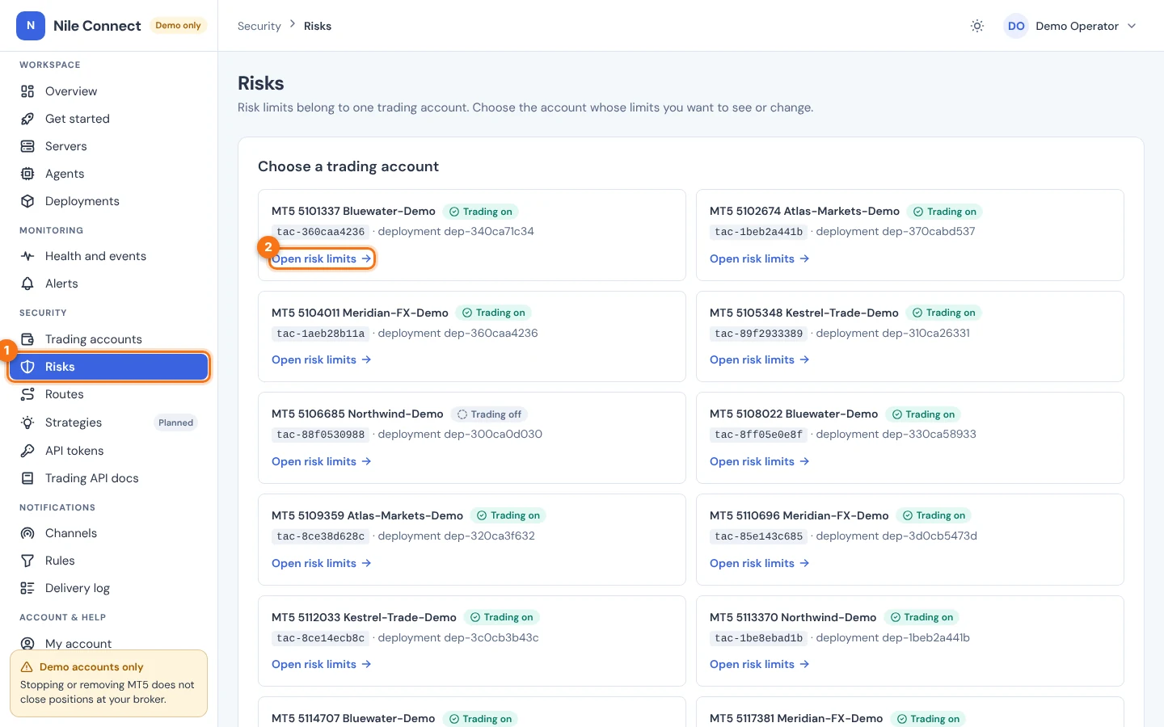This screenshot has width=1164, height=727.
Task: Click the Choose a trading account heading
Action: click(348, 166)
